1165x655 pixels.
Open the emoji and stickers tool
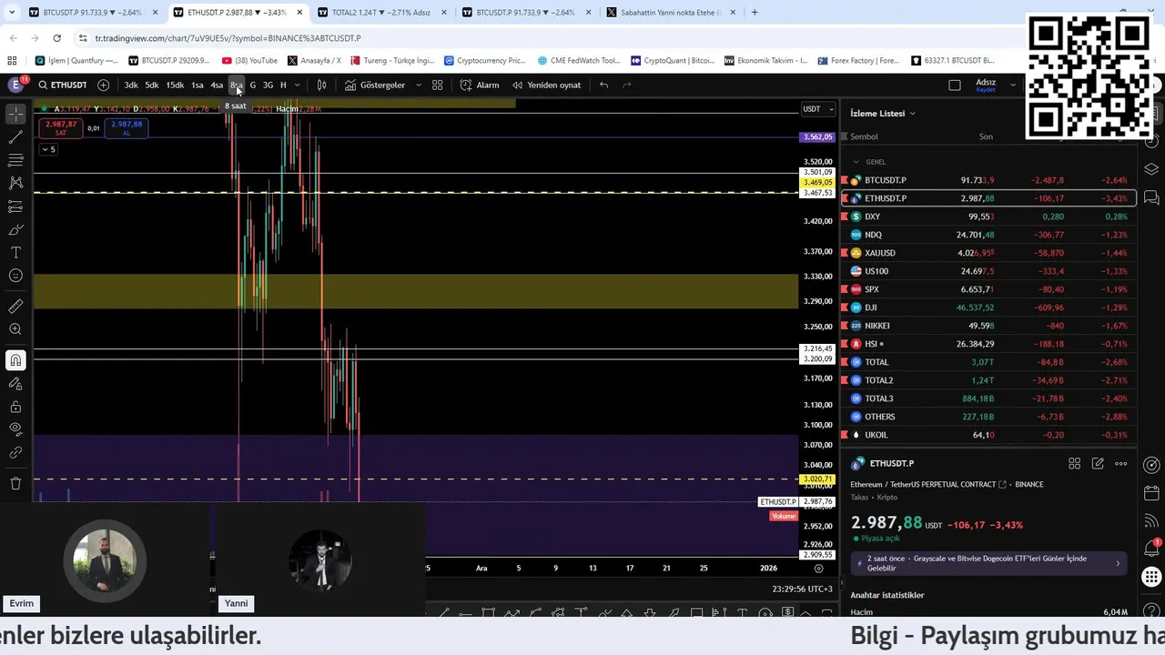(x=15, y=275)
